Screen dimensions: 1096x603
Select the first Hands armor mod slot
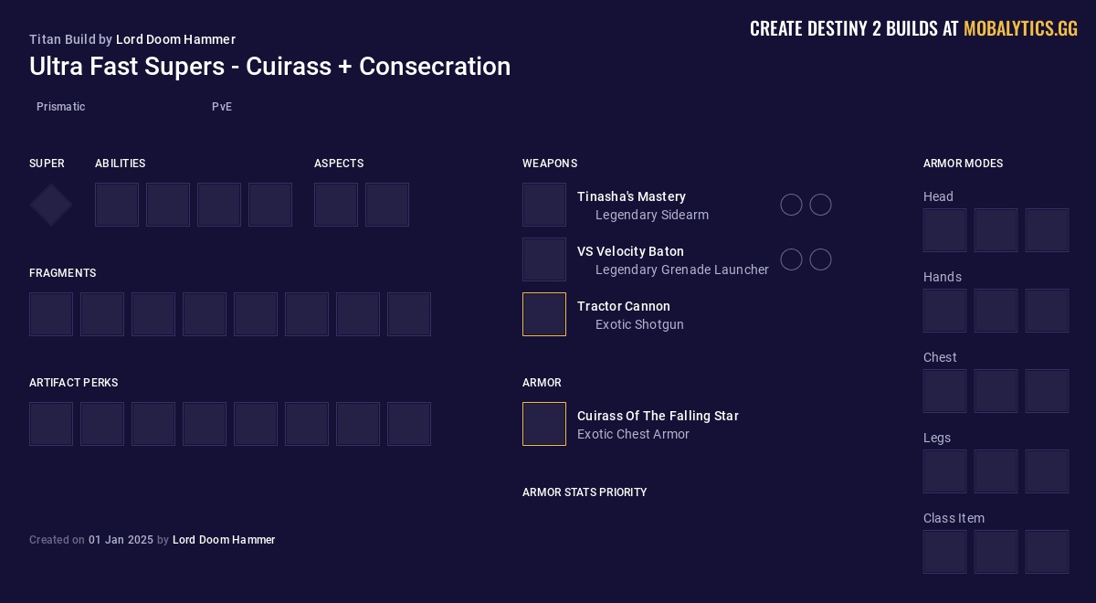point(945,311)
